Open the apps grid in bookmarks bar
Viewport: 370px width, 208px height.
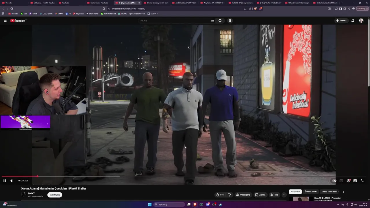pyautogui.click(x=3, y=14)
